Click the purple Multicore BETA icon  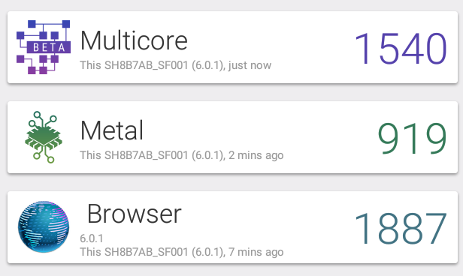coord(44,47)
